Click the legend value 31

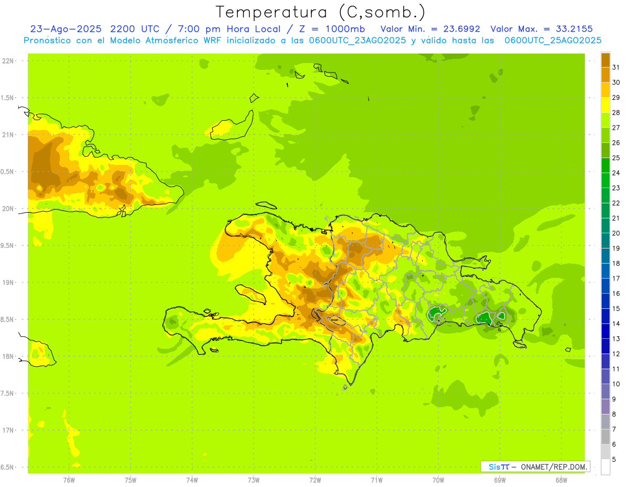pyautogui.click(x=616, y=67)
